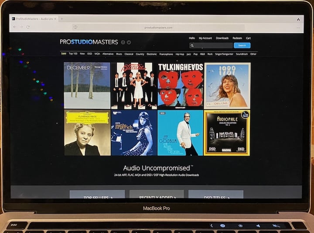Select the Top 100 menu item
Screen dimensions: 314x233
73,54
